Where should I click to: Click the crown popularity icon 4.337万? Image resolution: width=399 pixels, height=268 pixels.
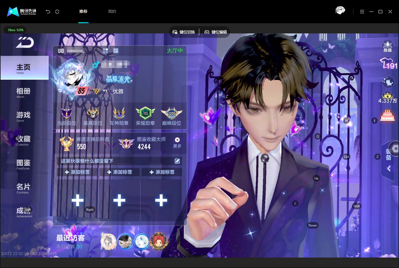click(x=387, y=98)
